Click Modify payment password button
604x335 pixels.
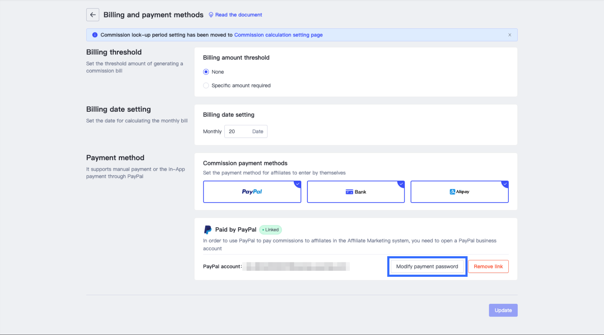click(x=427, y=267)
